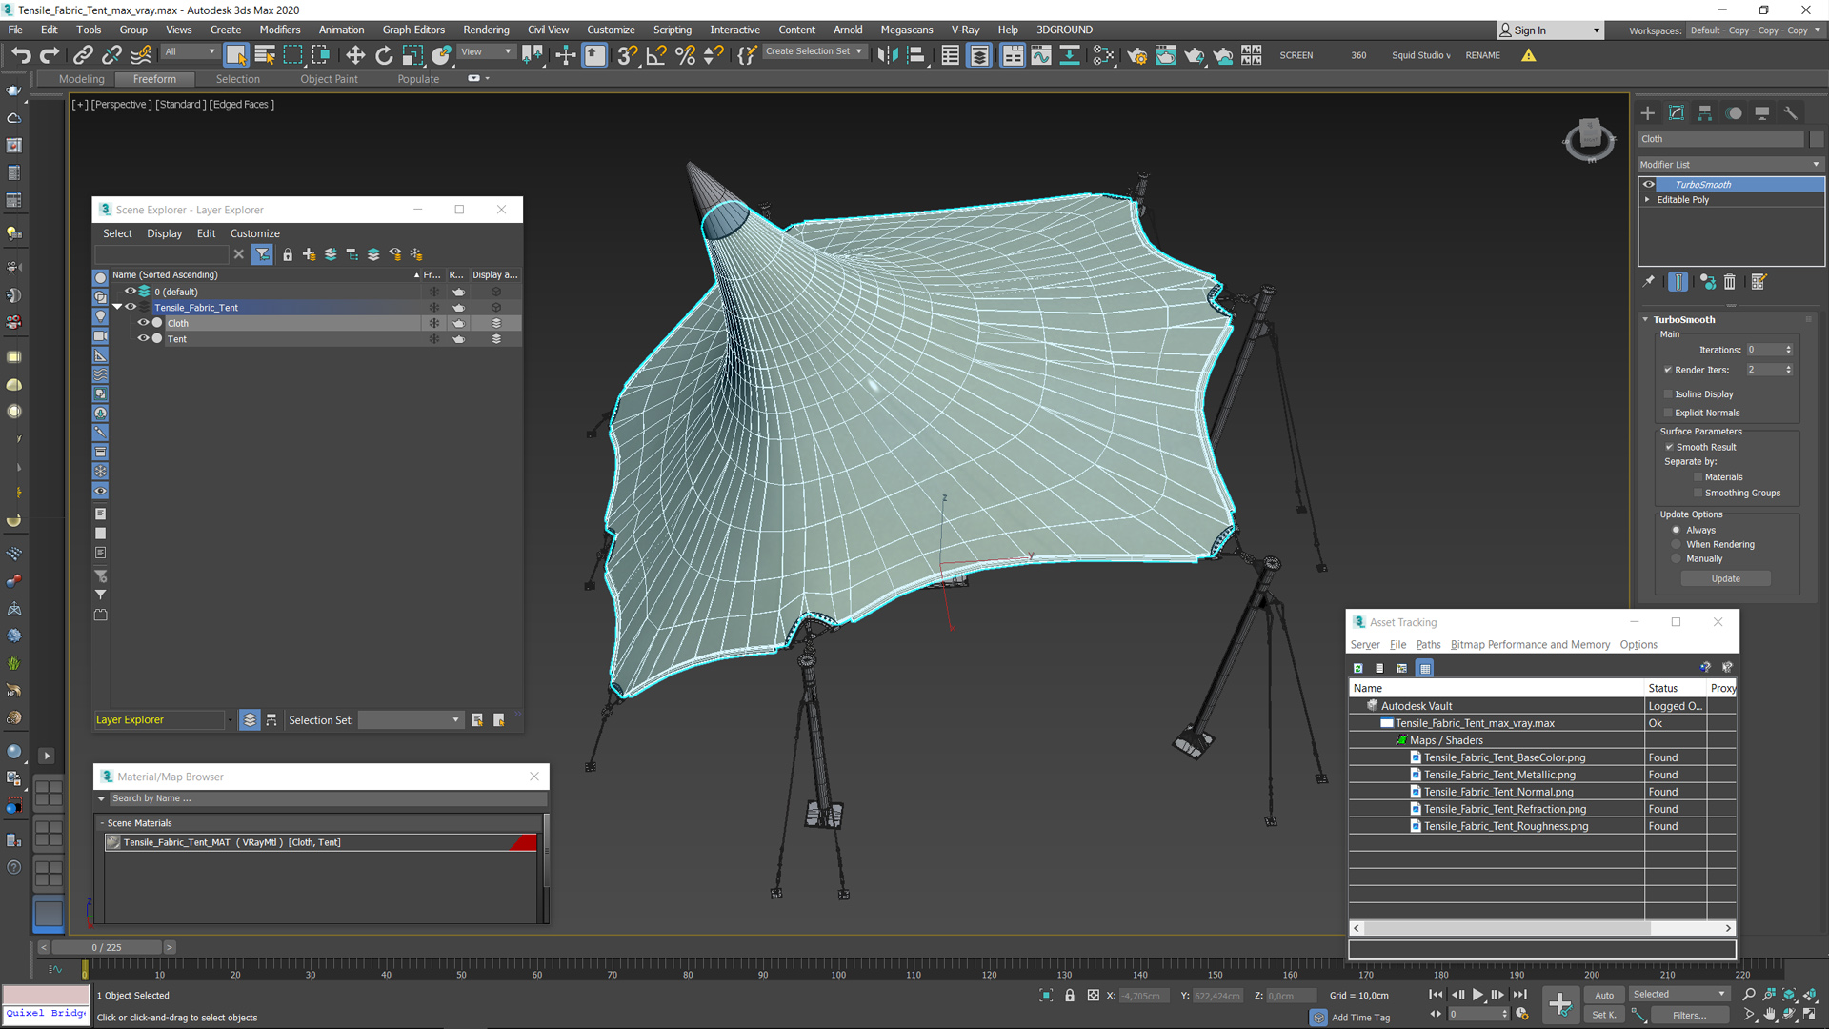The width and height of the screenshot is (1829, 1029).
Task: Toggle the Angle Snap button
Action: (x=656, y=55)
